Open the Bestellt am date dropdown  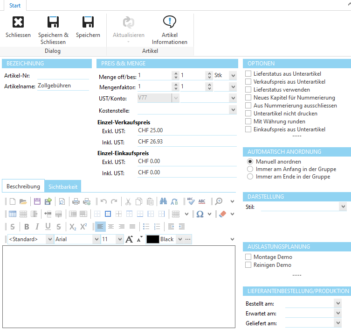pyautogui.click(x=338, y=303)
